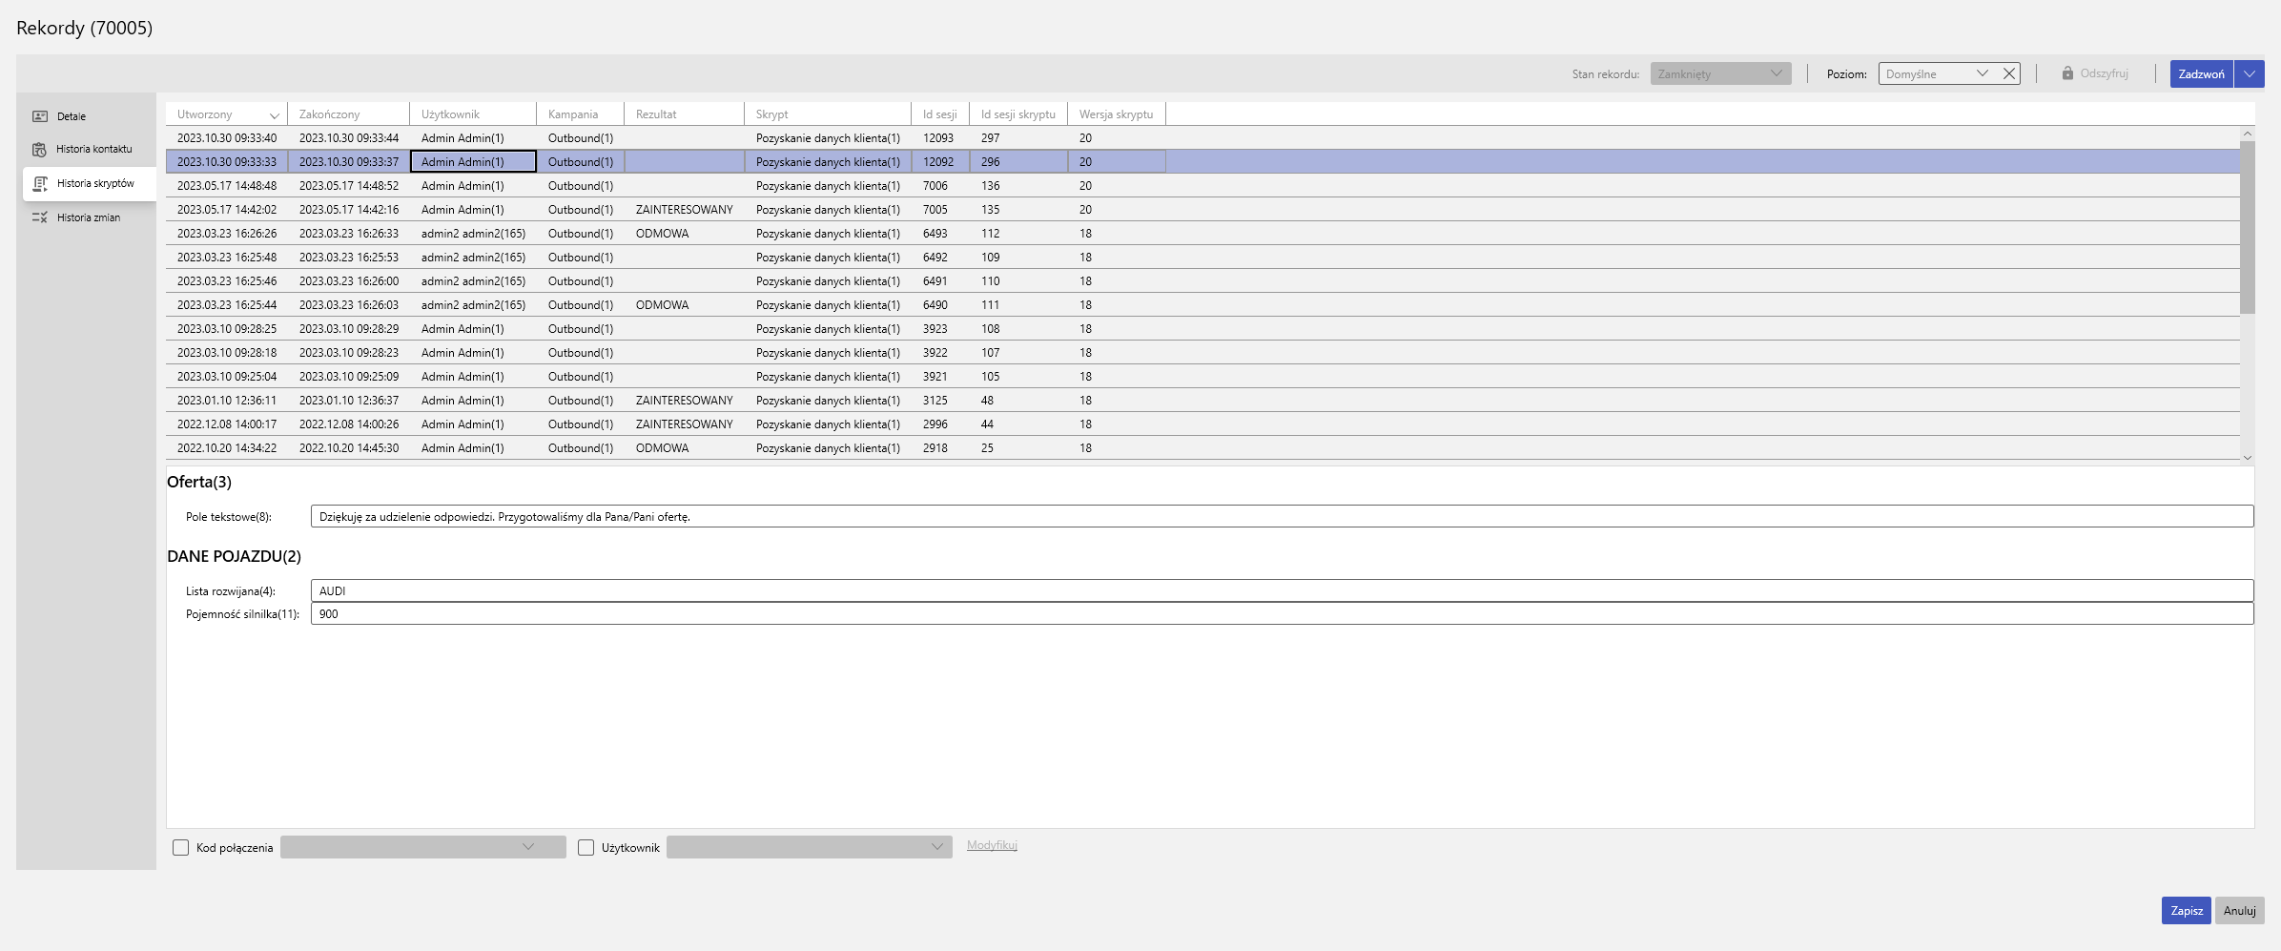Open the Zadzwoń split-button arrow
2281x951 pixels.
2250,74
